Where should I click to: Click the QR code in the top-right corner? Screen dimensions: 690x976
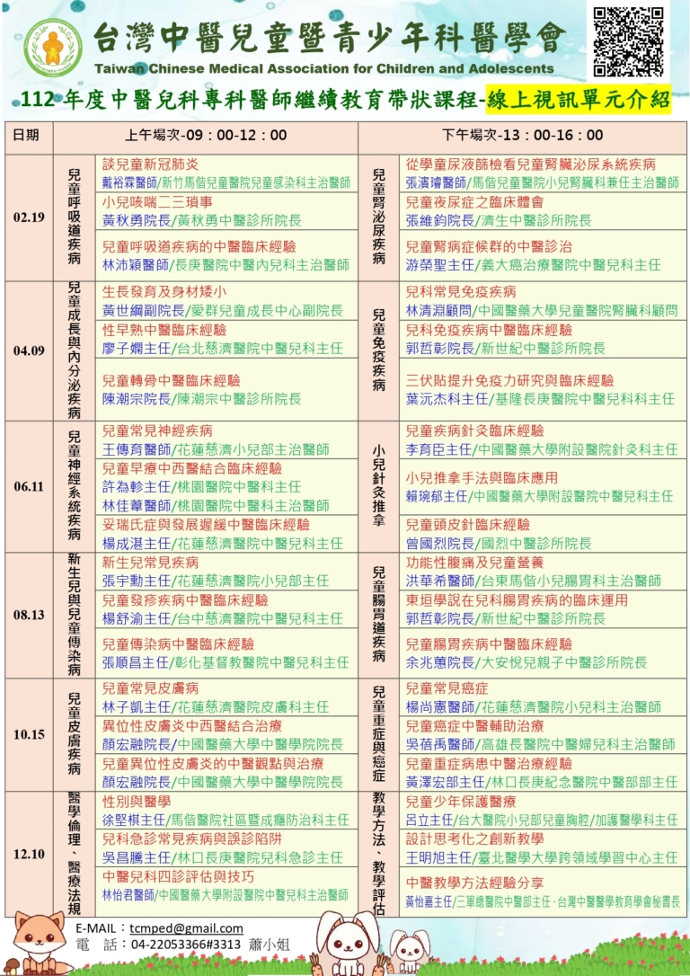(x=628, y=42)
